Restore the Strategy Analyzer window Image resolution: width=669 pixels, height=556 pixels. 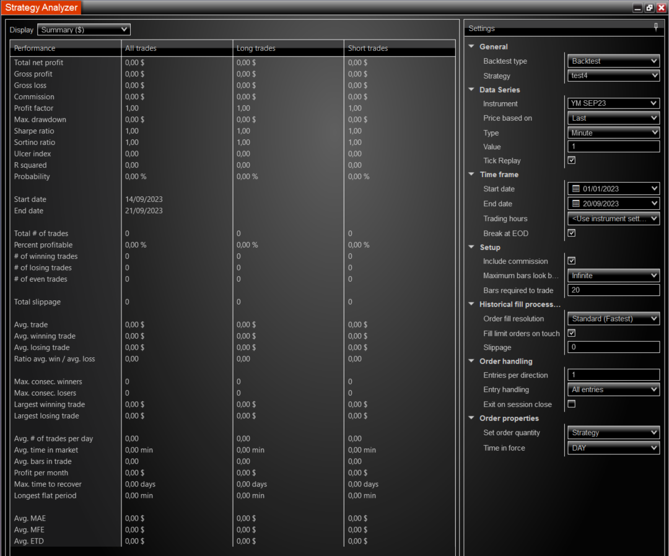click(649, 7)
